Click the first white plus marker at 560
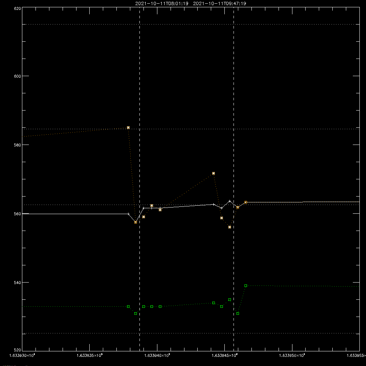The width and height of the screenshot is (366, 366). point(128,214)
